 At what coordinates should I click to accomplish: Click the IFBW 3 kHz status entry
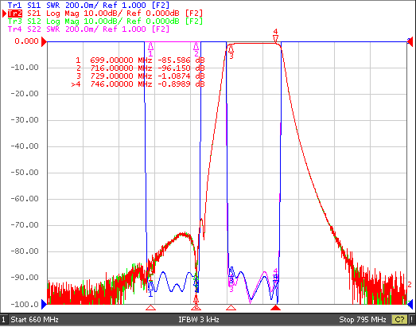[199, 319]
